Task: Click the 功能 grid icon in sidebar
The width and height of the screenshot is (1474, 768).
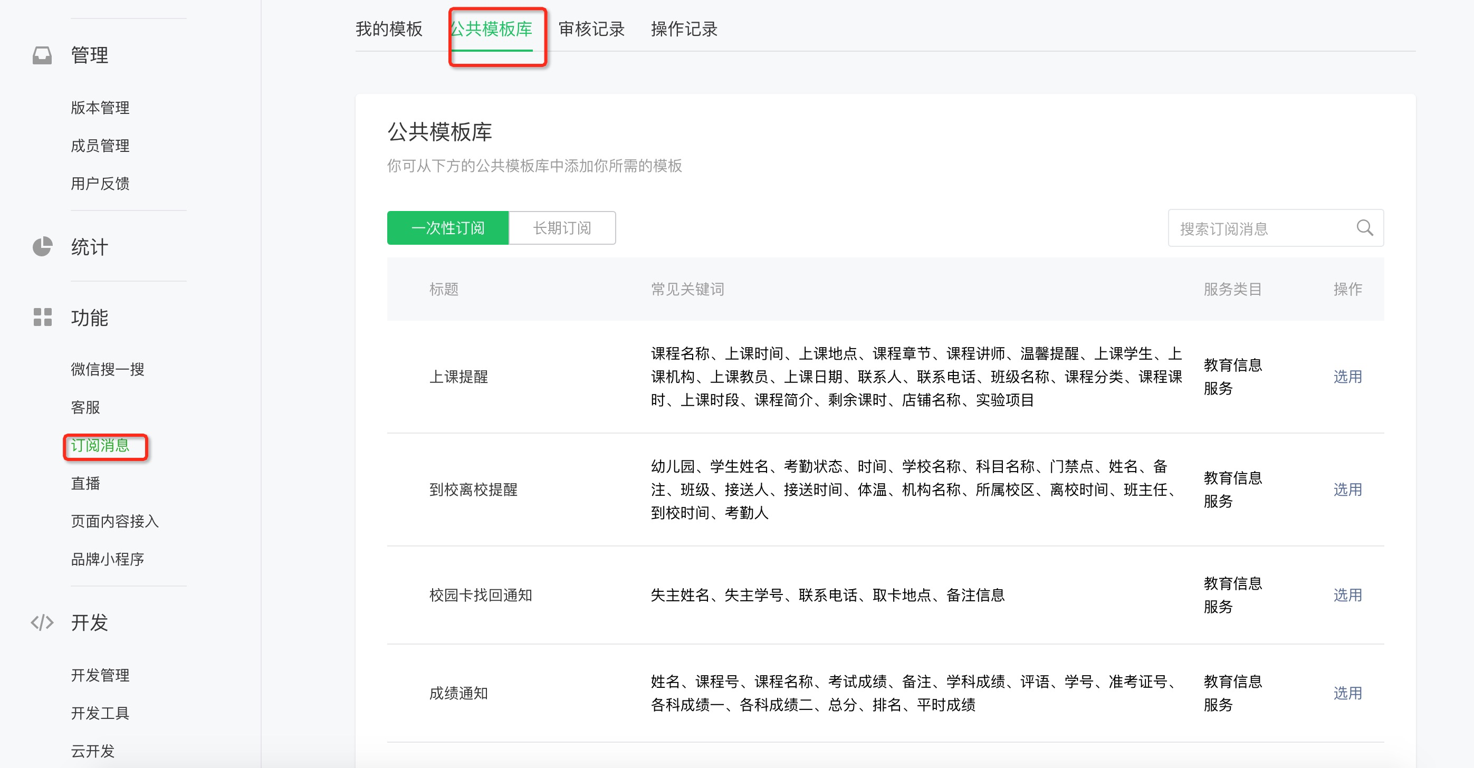Action: (42, 317)
